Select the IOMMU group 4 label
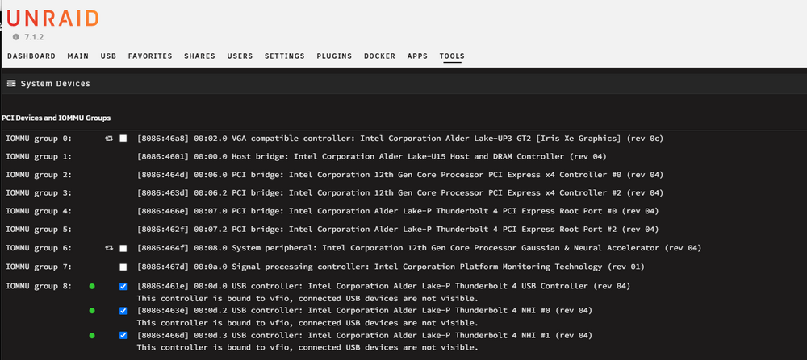 pos(39,211)
